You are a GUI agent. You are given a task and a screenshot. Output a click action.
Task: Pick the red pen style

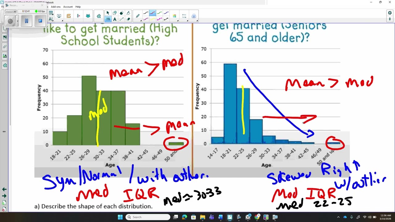[152, 13]
